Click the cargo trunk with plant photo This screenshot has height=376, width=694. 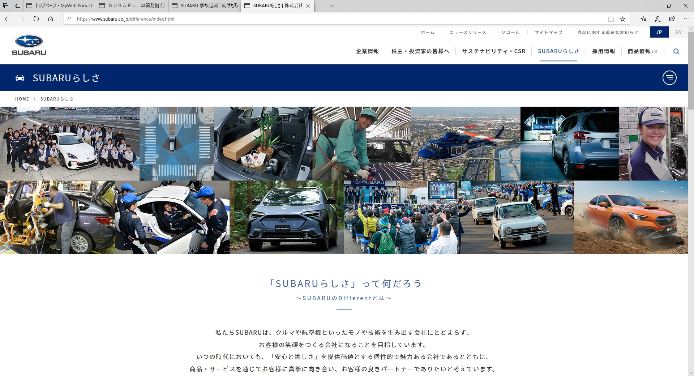coord(263,144)
